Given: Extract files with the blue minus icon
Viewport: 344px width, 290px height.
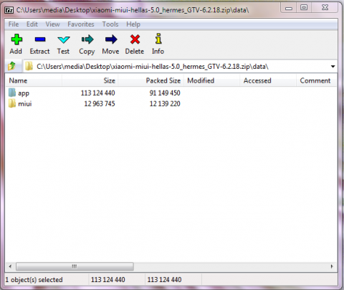Looking at the screenshot, I should click(40, 39).
